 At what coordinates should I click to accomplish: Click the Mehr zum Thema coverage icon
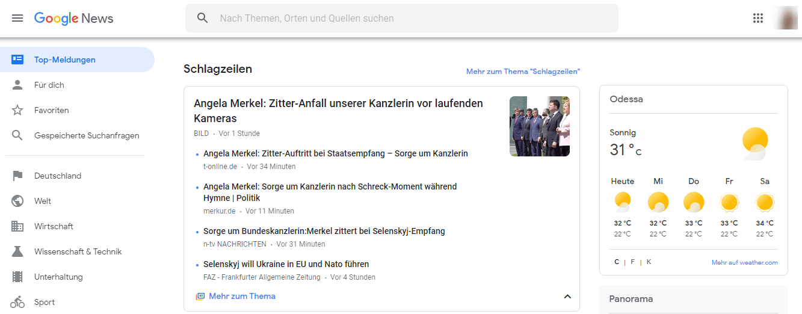[x=200, y=296]
